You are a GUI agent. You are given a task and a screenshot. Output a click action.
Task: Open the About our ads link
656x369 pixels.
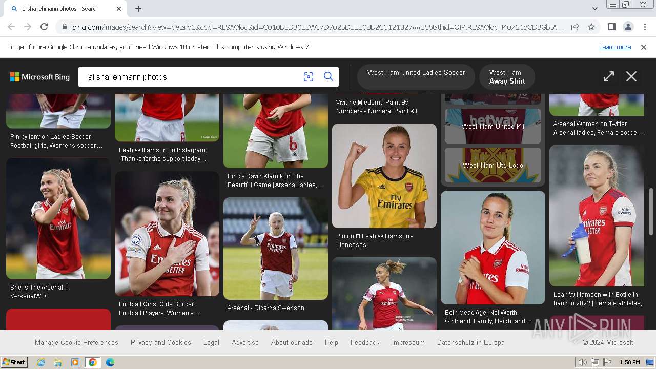292,342
